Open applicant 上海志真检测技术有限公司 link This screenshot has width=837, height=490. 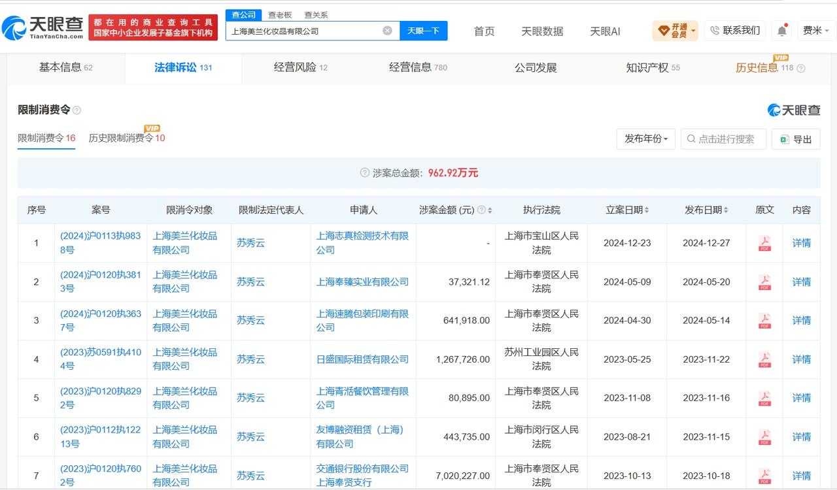point(363,243)
